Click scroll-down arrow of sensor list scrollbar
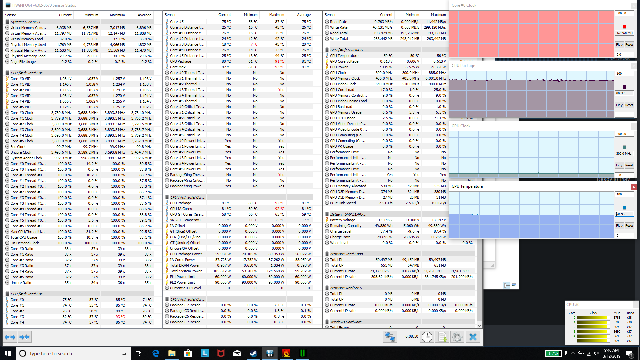Screen dimensions: 640x360 coord(479,326)
